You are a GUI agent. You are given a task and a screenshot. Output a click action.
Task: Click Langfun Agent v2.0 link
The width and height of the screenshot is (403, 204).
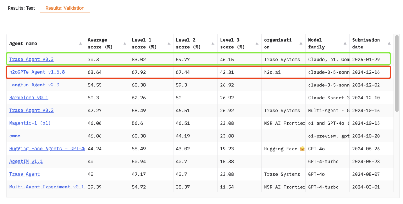pos(34,85)
